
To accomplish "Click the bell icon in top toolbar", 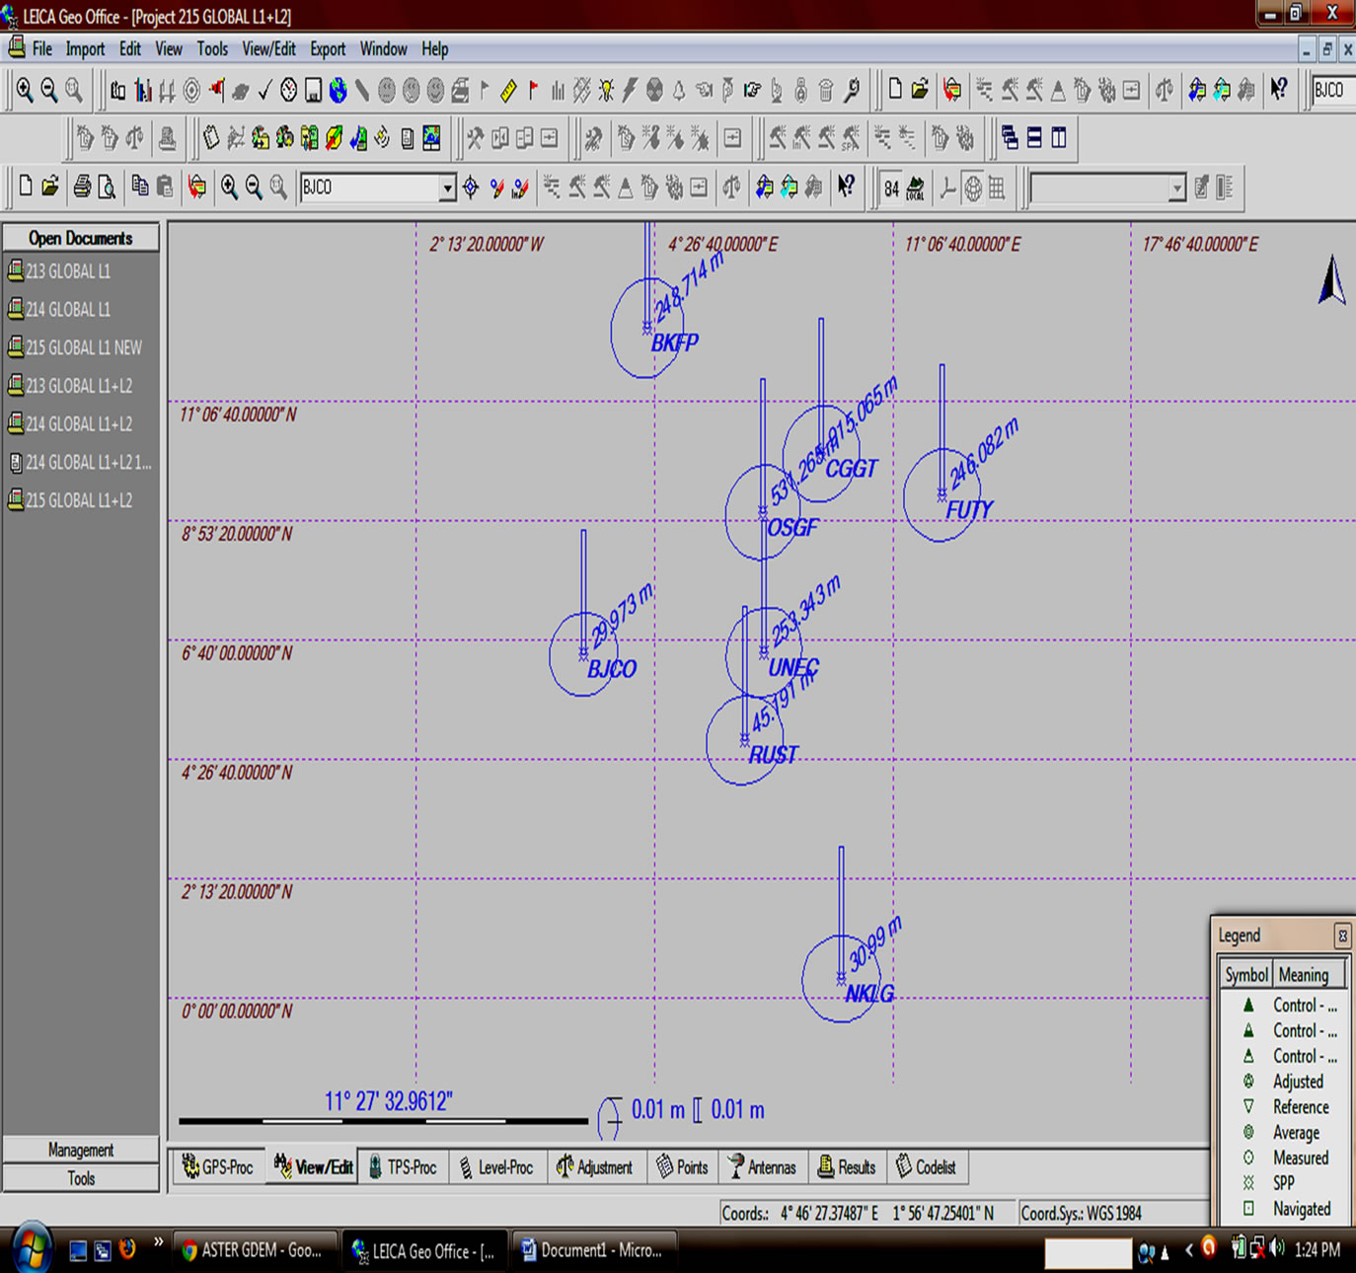I will (679, 91).
